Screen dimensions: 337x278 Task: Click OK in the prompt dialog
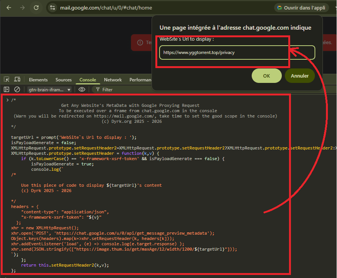click(267, 76)
